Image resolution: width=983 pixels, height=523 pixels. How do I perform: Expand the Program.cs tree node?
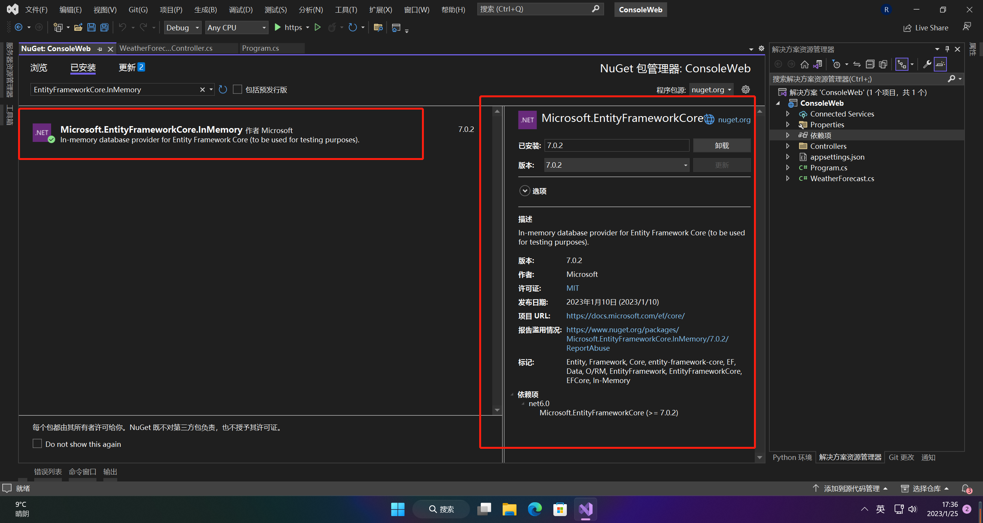788,168
